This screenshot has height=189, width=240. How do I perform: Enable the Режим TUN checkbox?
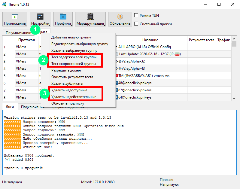click(x=136, y=16)
